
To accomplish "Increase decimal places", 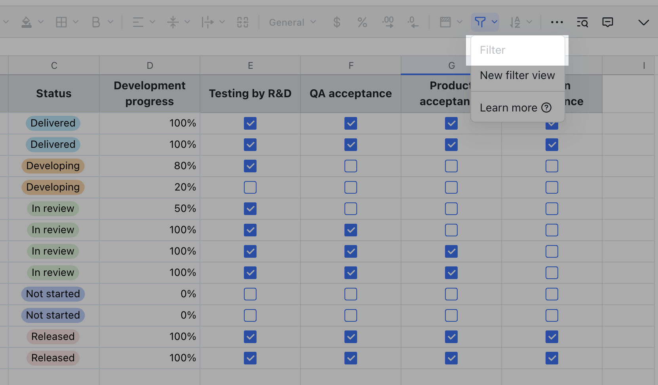I will [x=388, y=22].
